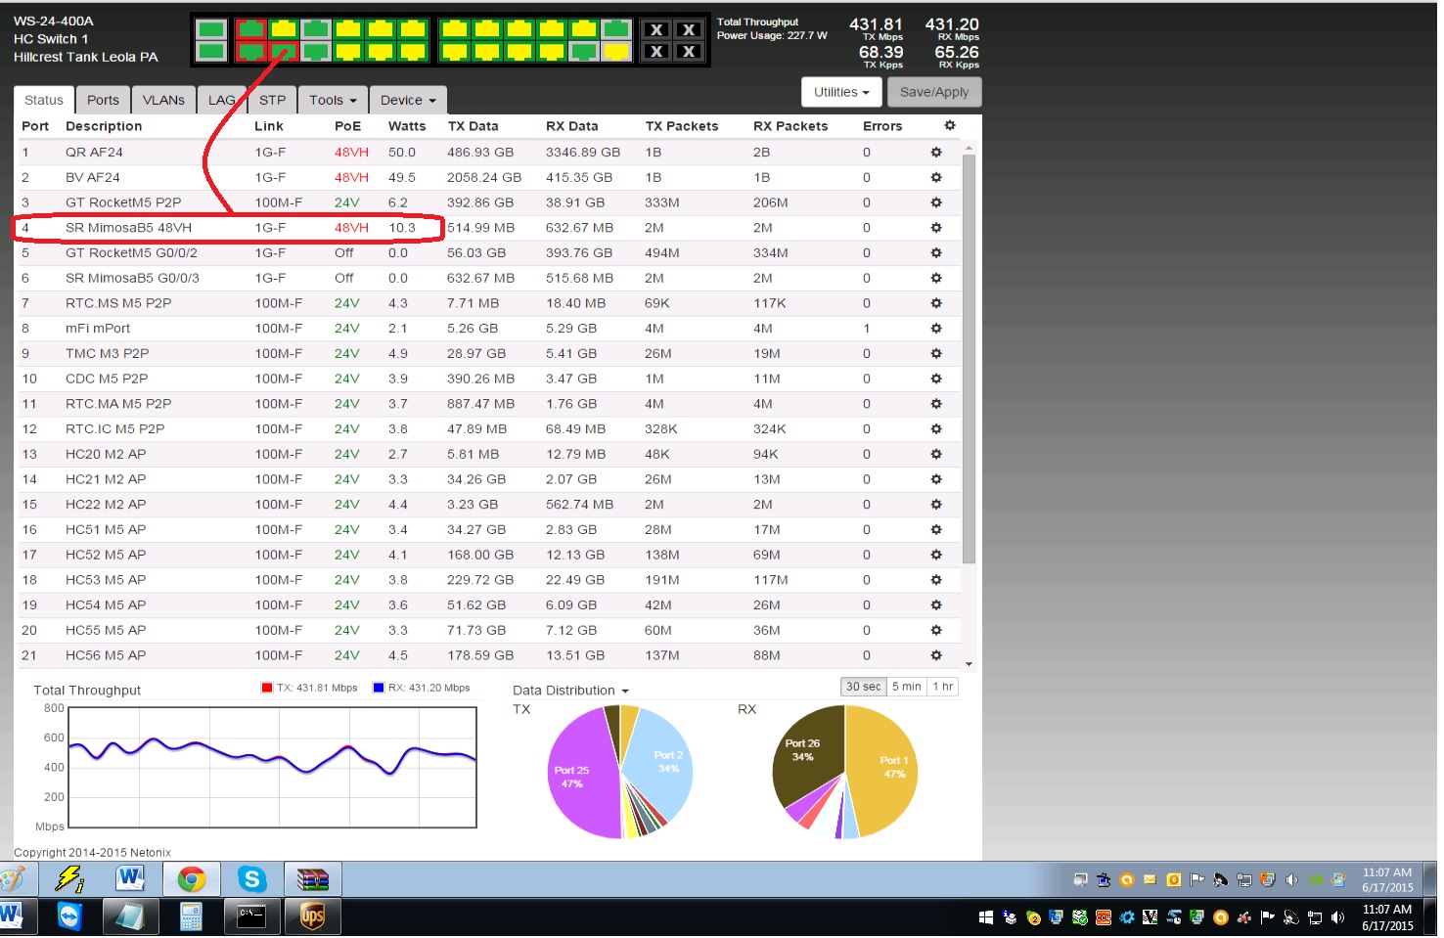Expand the Tools dropdown menu
This screenshot has width=1444, height=938.
pyautogui.click(x=333, y=100)
